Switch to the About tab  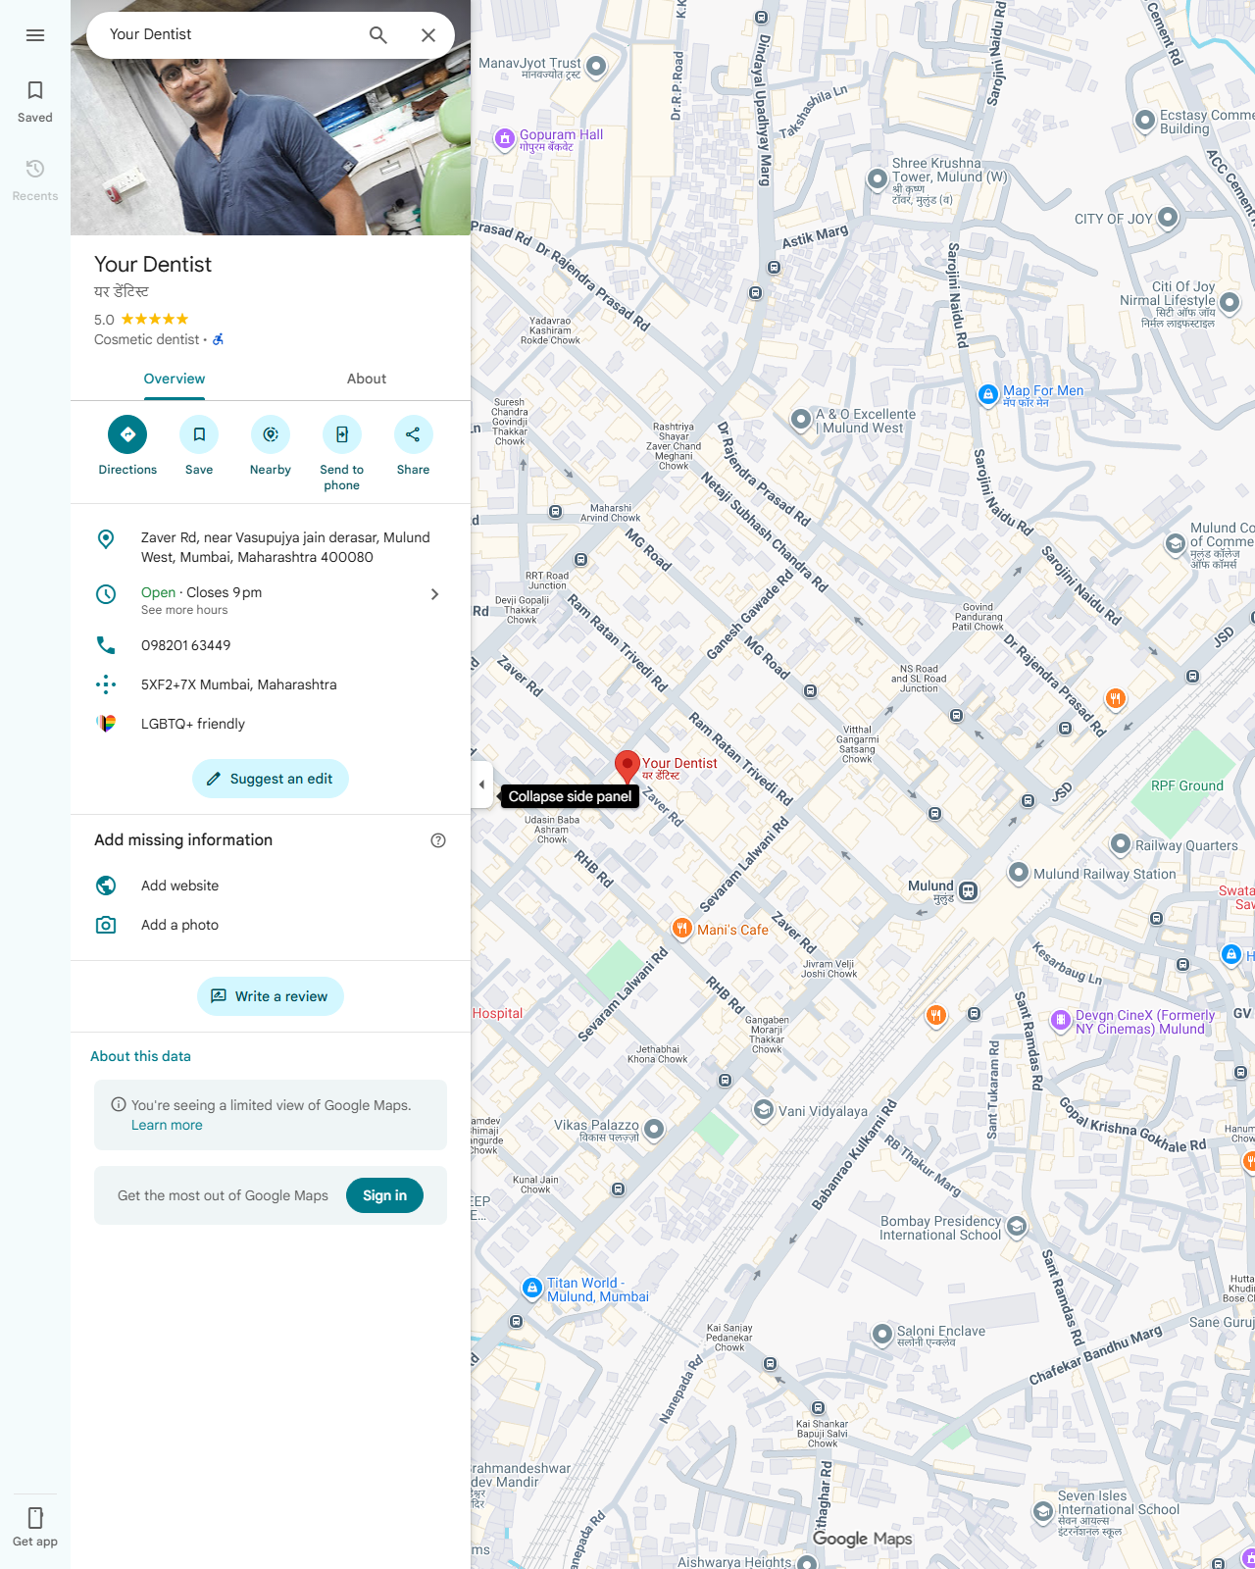point(367,379)
